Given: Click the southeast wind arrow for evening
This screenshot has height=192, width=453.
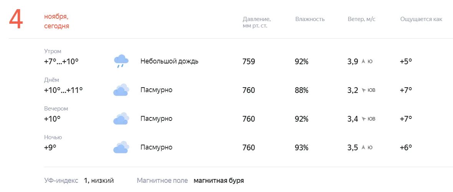Looking at the screenshot, I should pyautogui.click(x=363, y=119).
